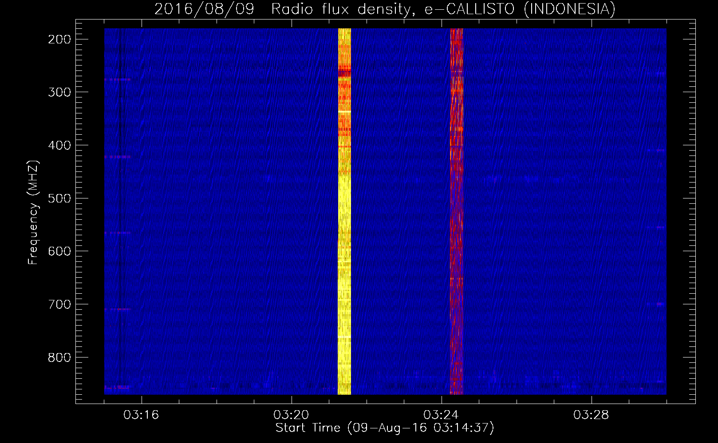Select the 800 frequency tick label
Viewport: 718px width, 443px height.
(59, 357)
